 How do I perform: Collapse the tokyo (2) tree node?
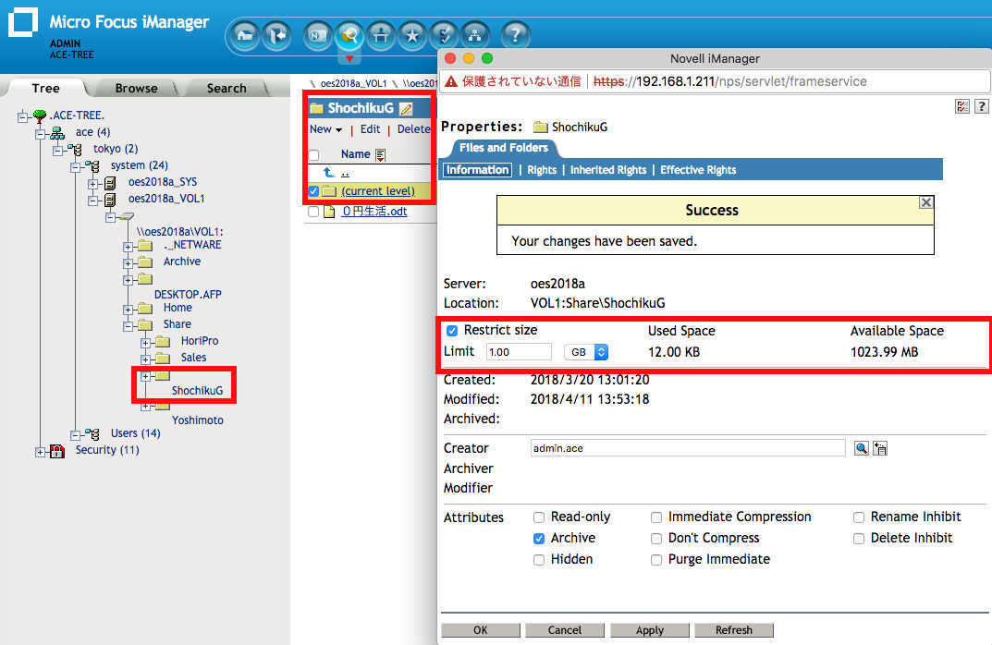point(58,151)
